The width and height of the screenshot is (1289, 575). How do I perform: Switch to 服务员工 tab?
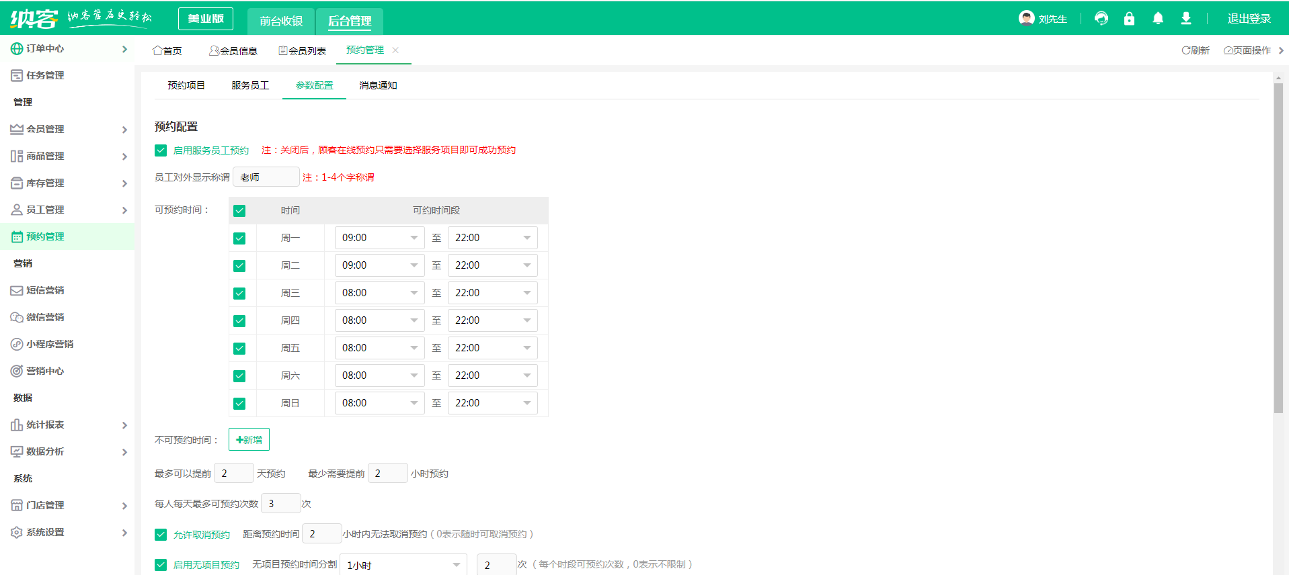[250, 85]
